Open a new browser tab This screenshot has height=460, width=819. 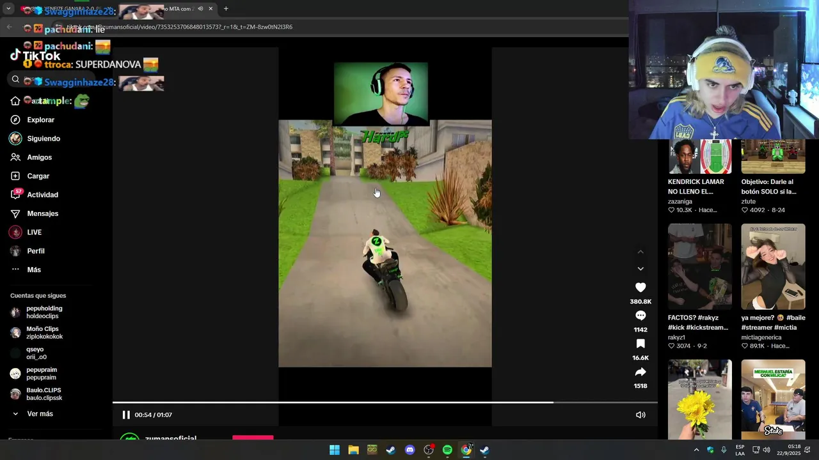point(226,9)
